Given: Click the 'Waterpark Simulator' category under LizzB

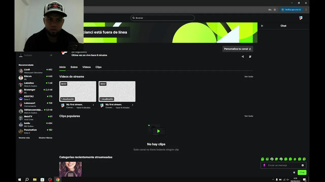Looking at the screenshot, I should (33, 73).
